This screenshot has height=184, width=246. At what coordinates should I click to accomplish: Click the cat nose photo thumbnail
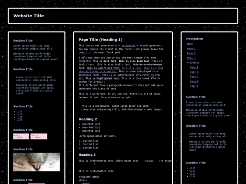[36, 162]
